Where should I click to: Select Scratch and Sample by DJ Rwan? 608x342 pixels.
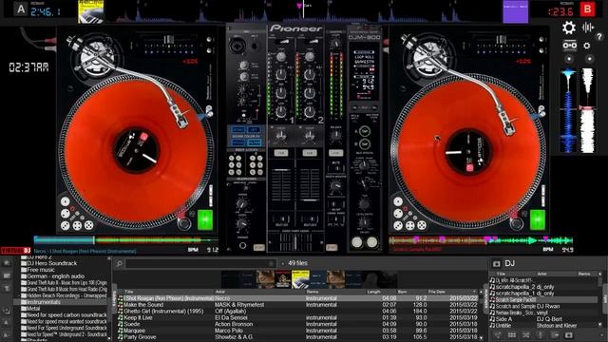point(543,306)
